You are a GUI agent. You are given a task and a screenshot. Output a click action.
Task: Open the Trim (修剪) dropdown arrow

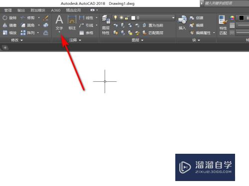(39, 17)
